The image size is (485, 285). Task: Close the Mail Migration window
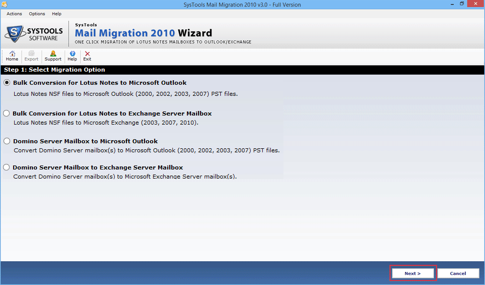[476, 4]
